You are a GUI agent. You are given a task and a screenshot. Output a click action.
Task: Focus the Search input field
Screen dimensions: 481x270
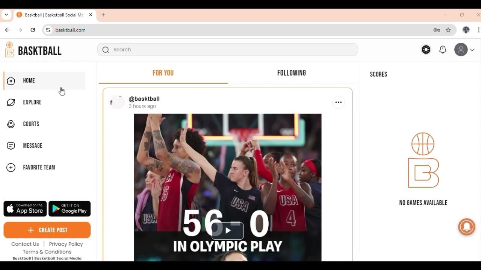pyautogui.click(x=227, y=49)
